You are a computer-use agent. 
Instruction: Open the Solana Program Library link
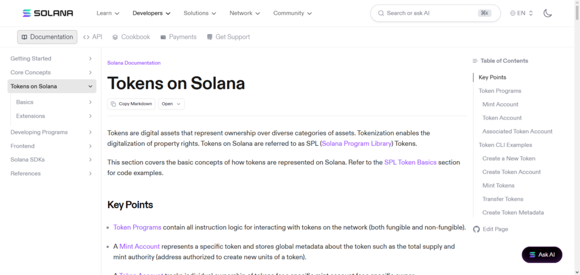click(357, 143)
